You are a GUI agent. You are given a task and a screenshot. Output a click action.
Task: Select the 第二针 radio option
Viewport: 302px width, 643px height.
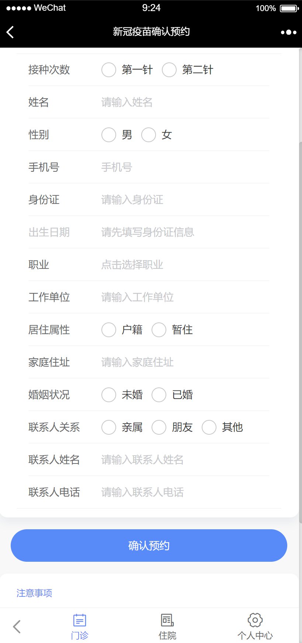tap(169, 70)
